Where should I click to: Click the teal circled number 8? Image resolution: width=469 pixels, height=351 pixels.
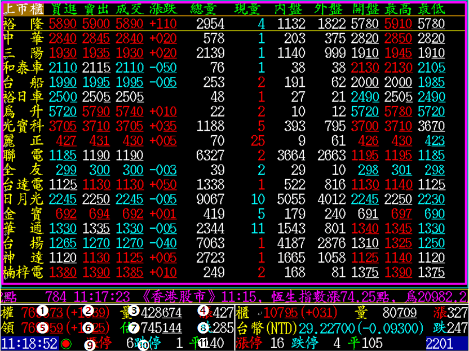[203, 327]
